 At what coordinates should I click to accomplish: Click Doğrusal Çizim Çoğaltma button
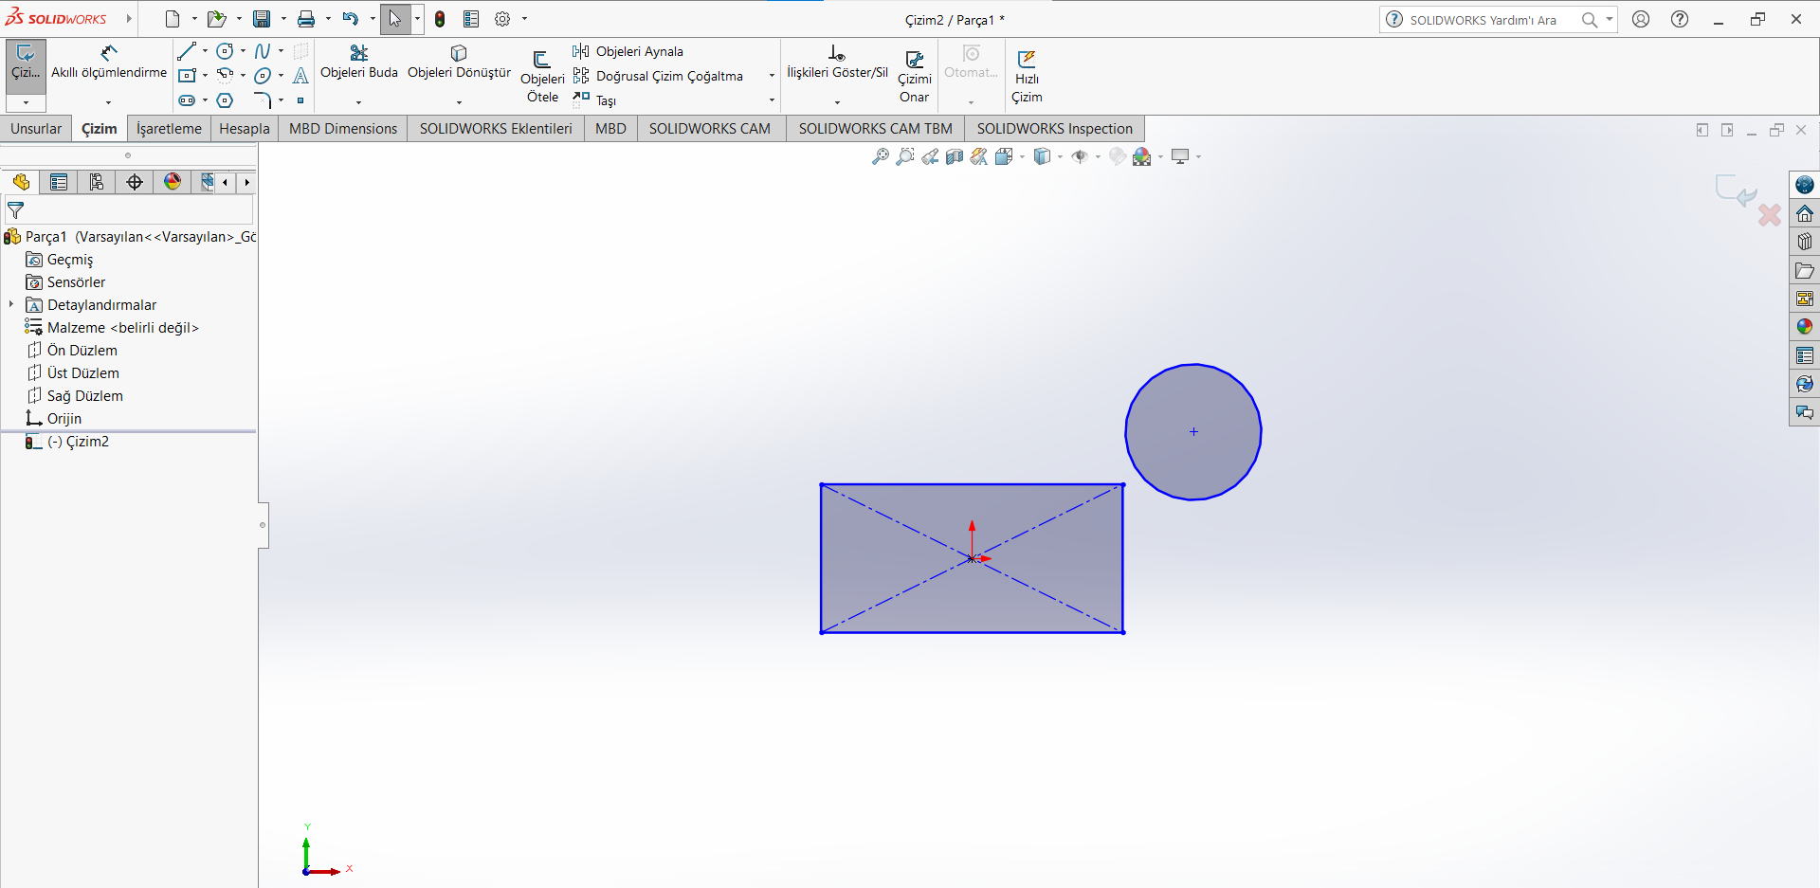[659, 76]
